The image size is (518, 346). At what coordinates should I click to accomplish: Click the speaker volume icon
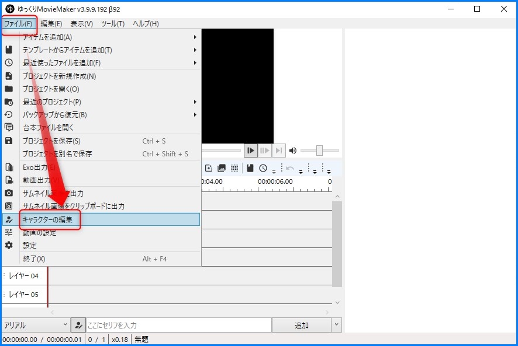point(293,151)
